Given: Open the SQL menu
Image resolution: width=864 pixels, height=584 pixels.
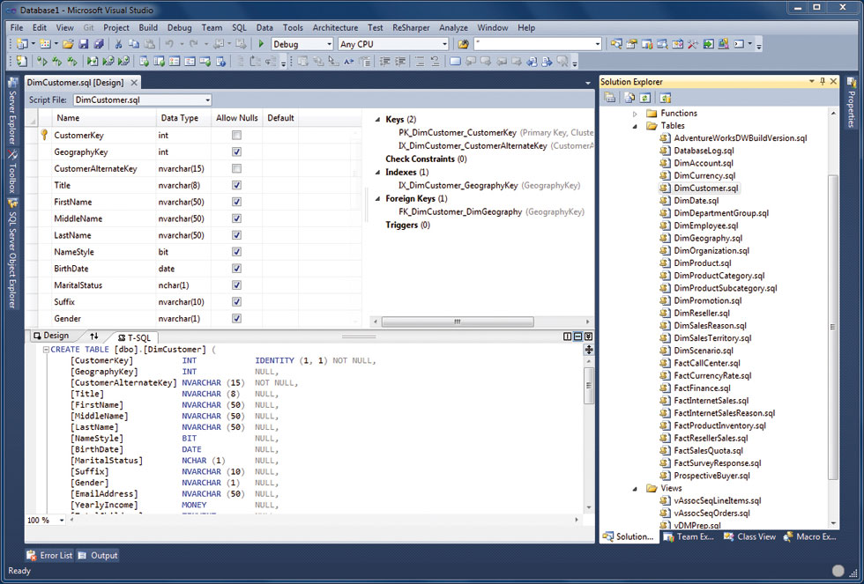Looking at the screenshot, I should [239, 27].
